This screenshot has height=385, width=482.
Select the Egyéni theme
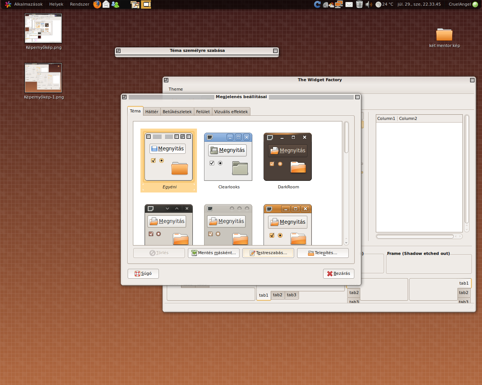pyautogui.click(x=169, y=161)
